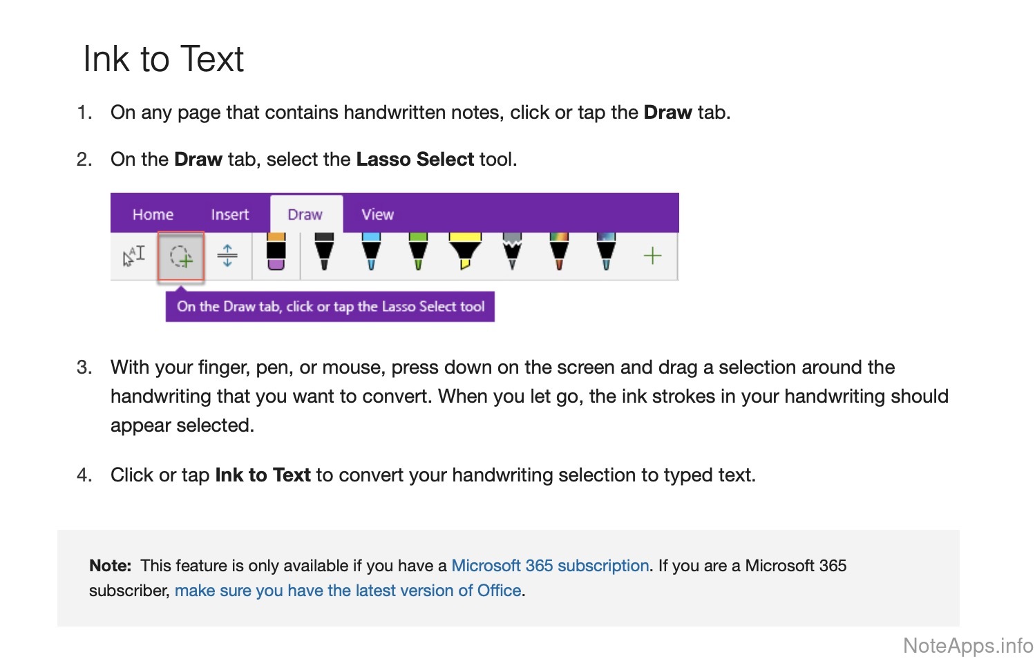Click the Draw tab
Image resolution: width=1035 pixels, height=659 pixels.
pos(305,215)
